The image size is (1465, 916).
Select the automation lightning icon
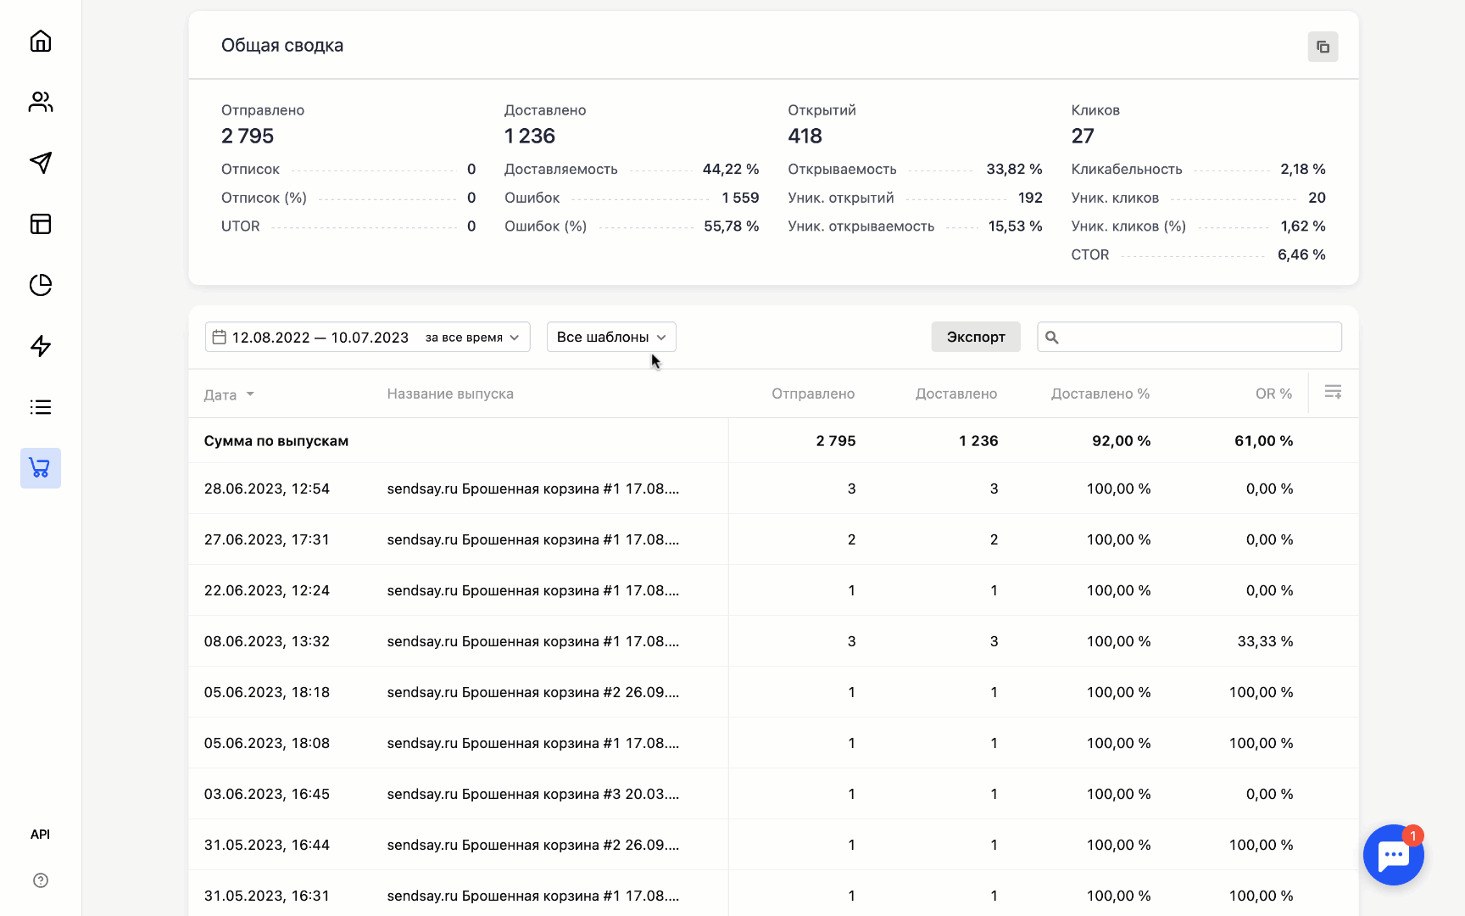(40, 347)
